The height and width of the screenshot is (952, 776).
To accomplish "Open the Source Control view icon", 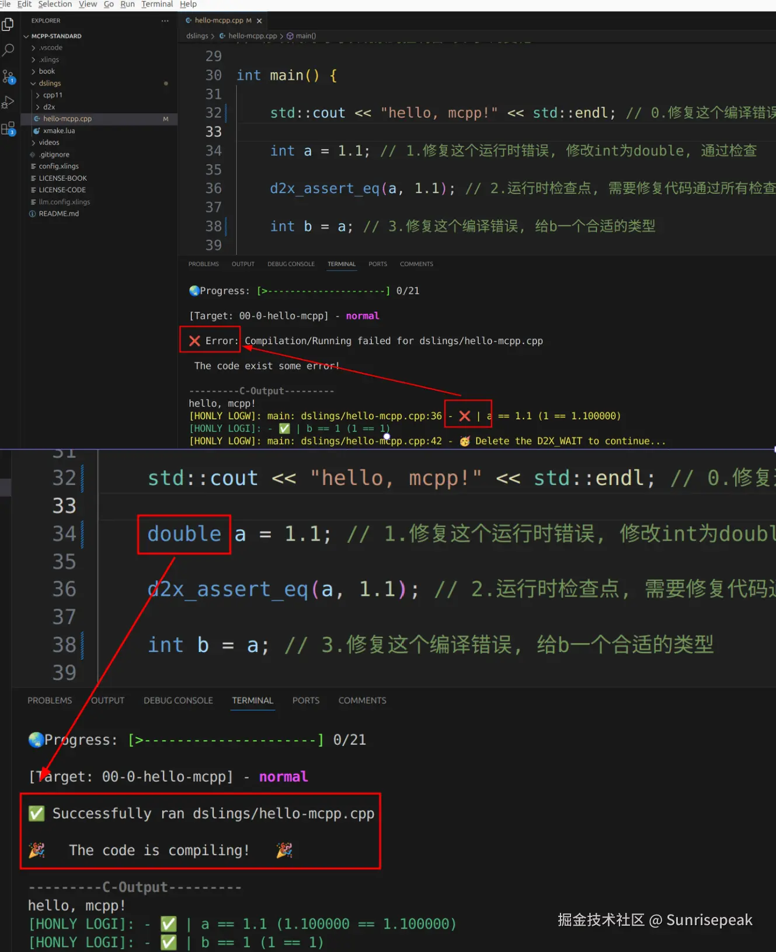I will (8, 76).
